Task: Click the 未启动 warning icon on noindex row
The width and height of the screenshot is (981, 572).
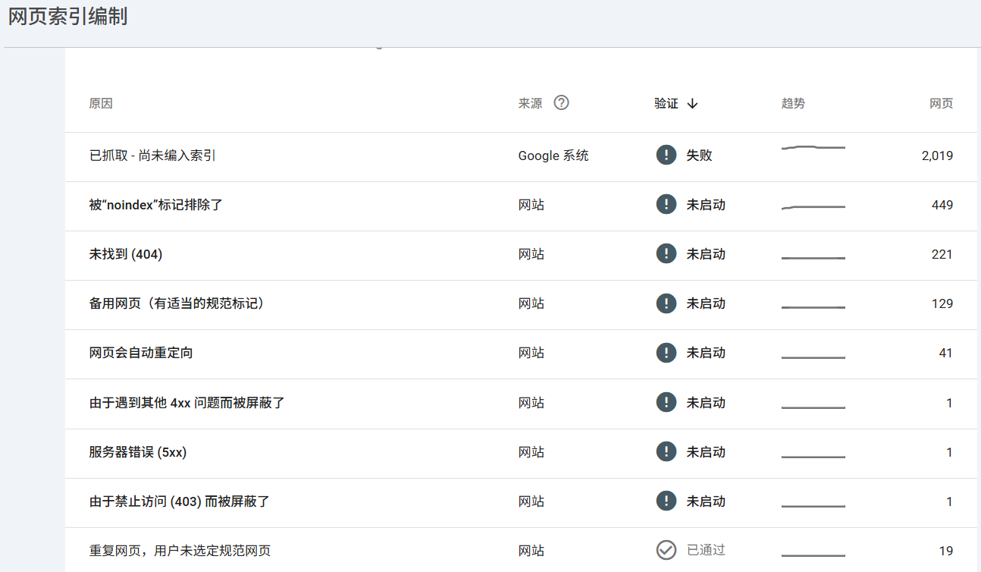Action: 666,204
